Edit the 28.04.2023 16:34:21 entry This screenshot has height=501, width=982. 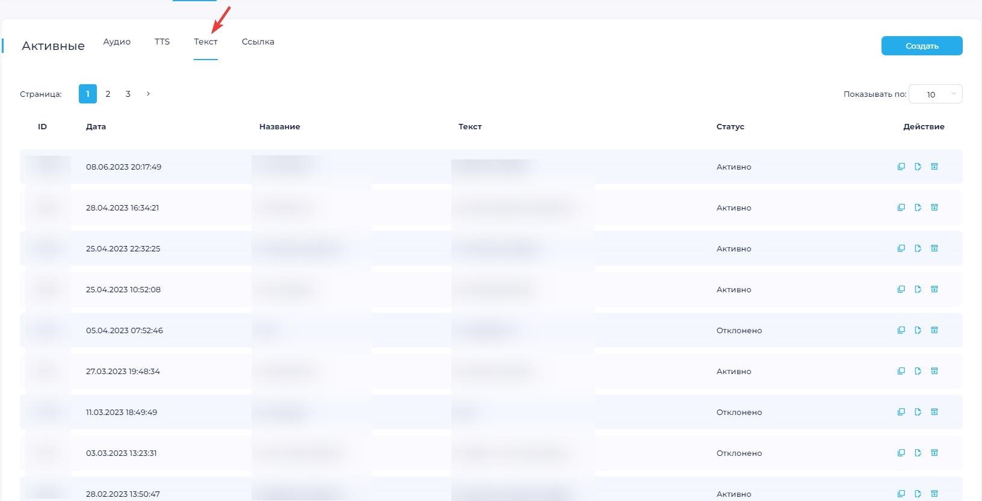918,207
